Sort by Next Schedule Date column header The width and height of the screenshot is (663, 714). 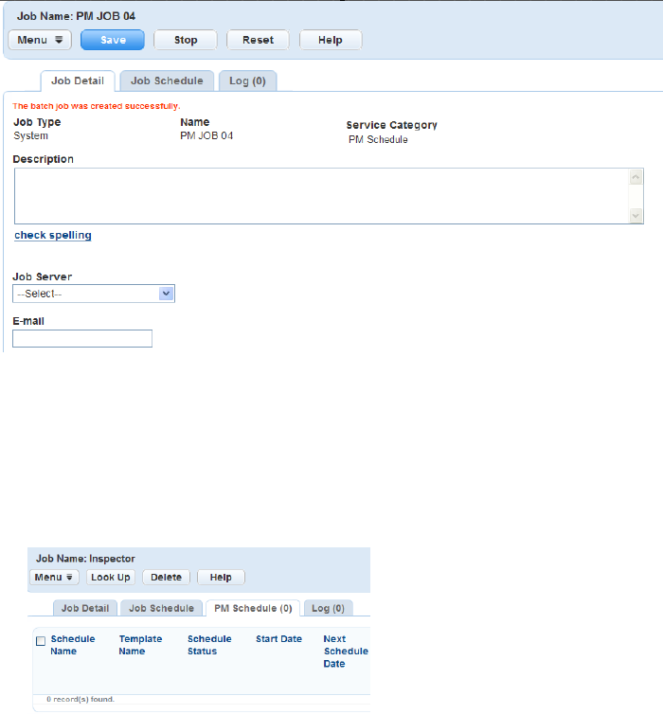tap(346, 652)
